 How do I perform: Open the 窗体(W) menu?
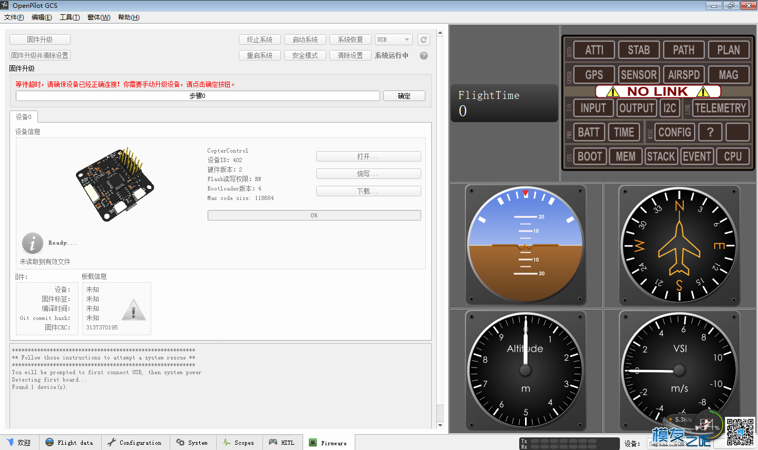(99, 17)
